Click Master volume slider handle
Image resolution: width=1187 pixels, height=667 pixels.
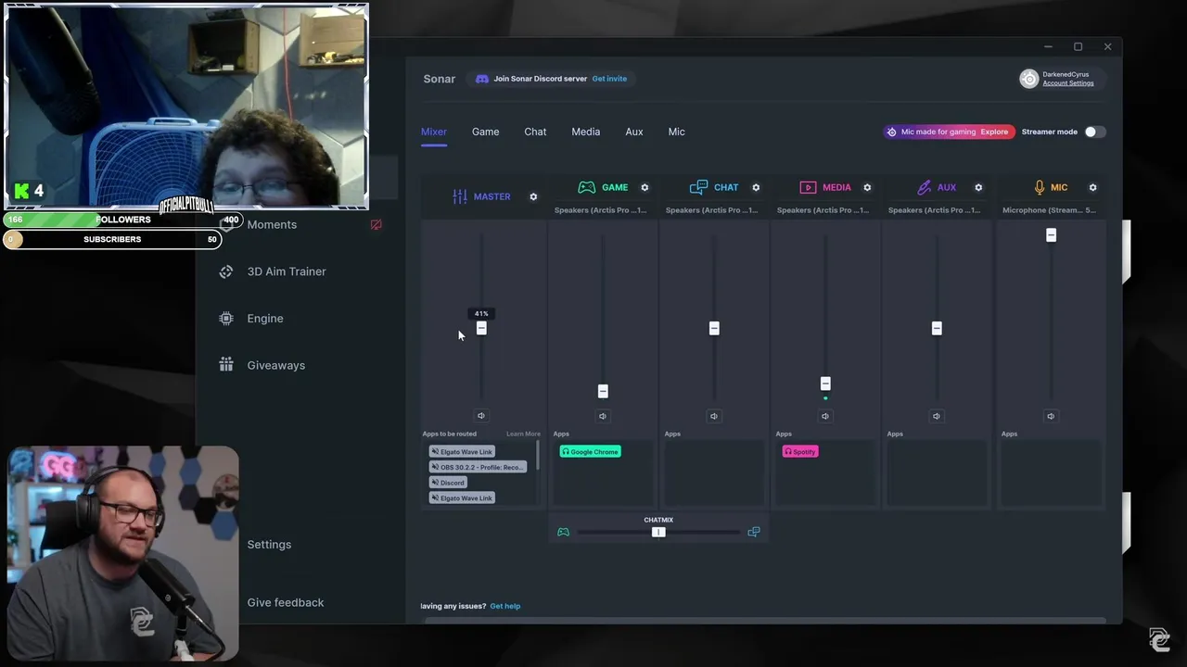481,328
